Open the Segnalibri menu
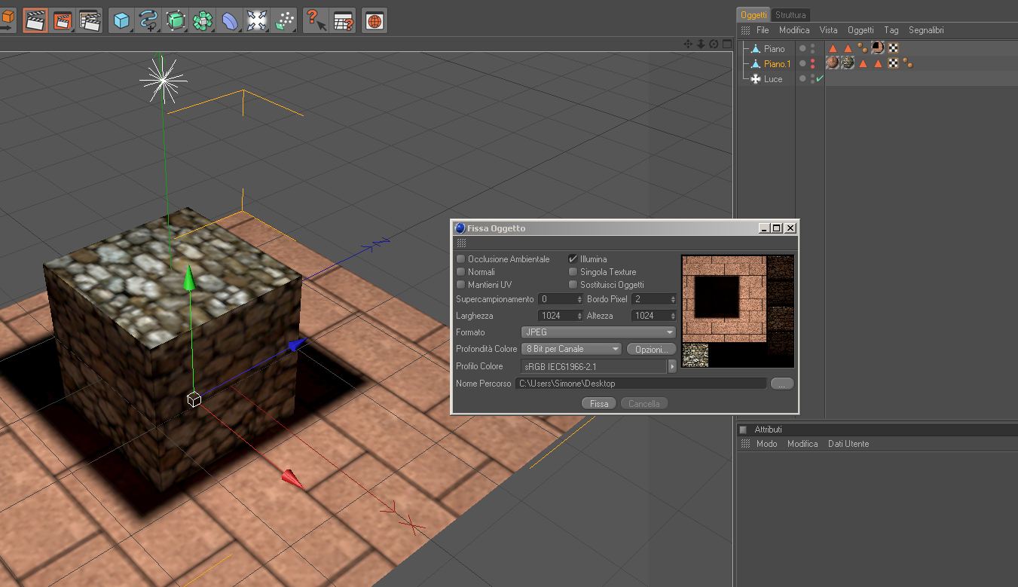Screen dimensions: 1018x587 [x=926, y=30]
